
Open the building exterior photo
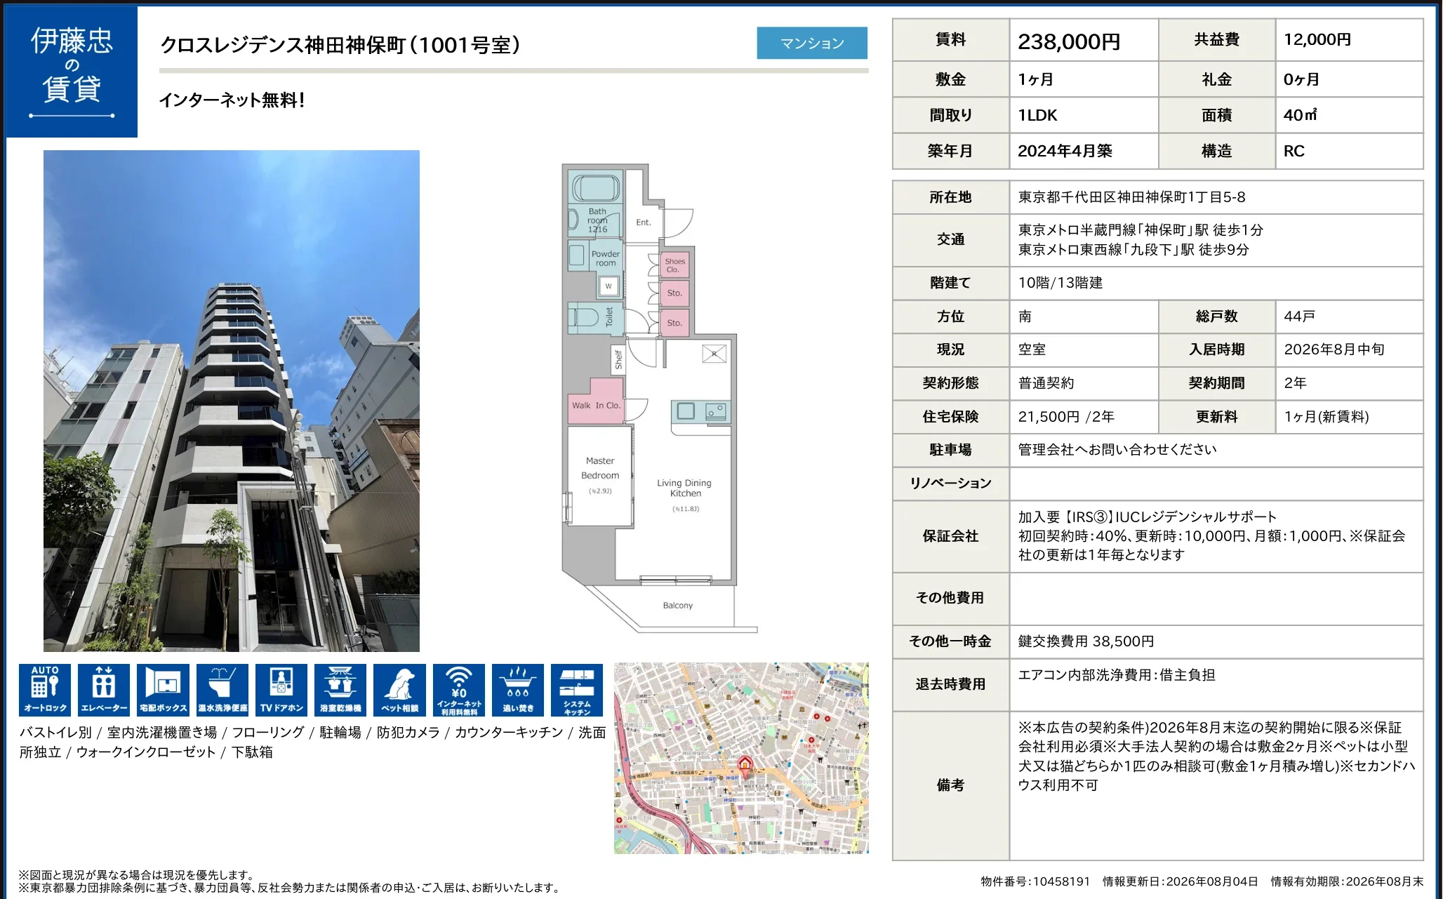[x=232, y=401]
